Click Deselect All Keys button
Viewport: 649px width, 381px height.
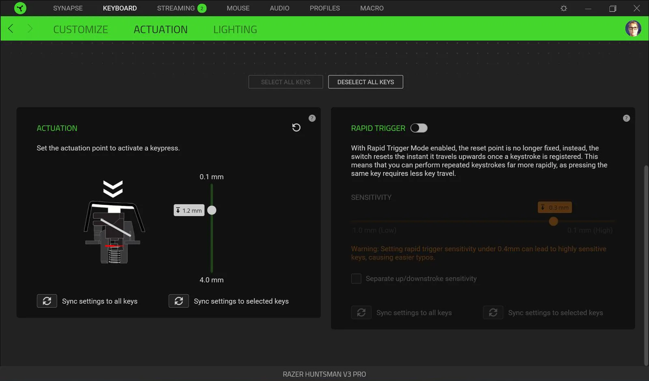click(x=365, y=82)
